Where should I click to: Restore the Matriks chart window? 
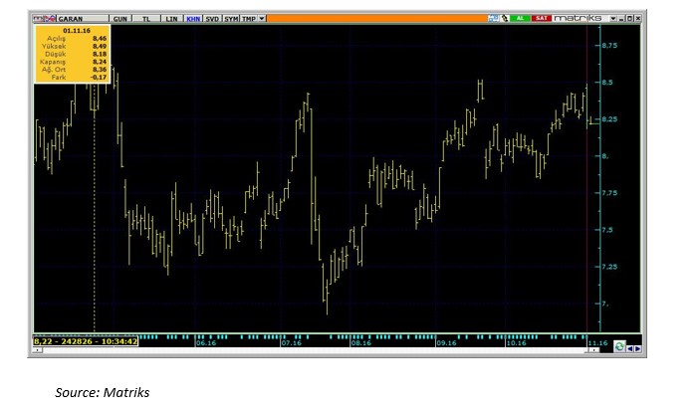(x=629, y=18)
